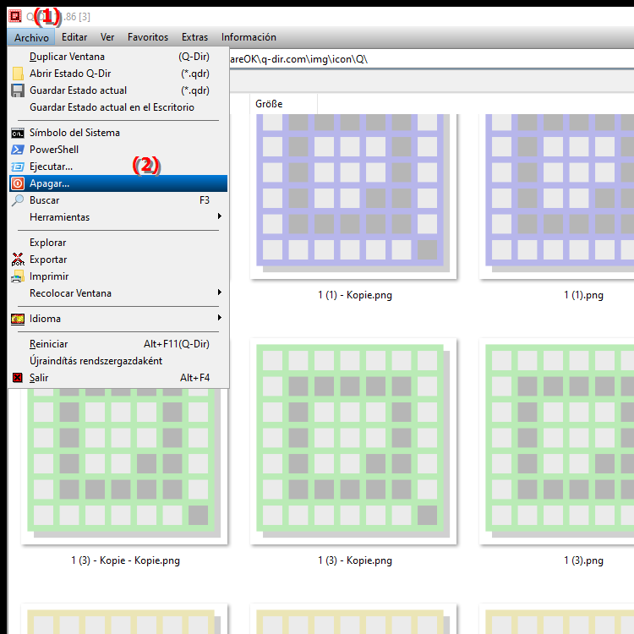
Task: Expand the Recolocar Ventana submenu arrow
Action: (x=220, y=292)
